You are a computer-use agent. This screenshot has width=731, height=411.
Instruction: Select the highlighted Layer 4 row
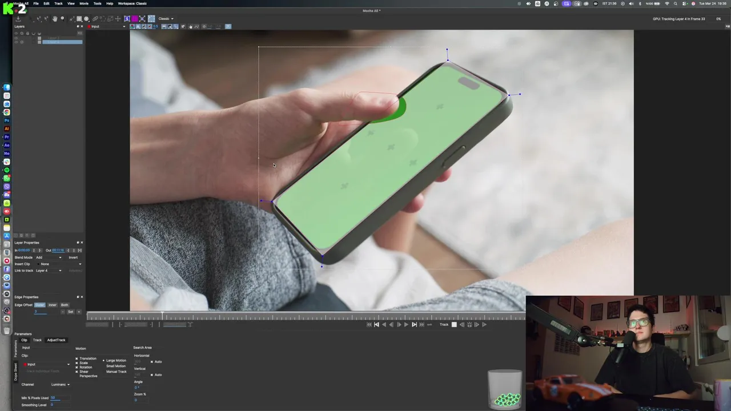tap(62, 42)
